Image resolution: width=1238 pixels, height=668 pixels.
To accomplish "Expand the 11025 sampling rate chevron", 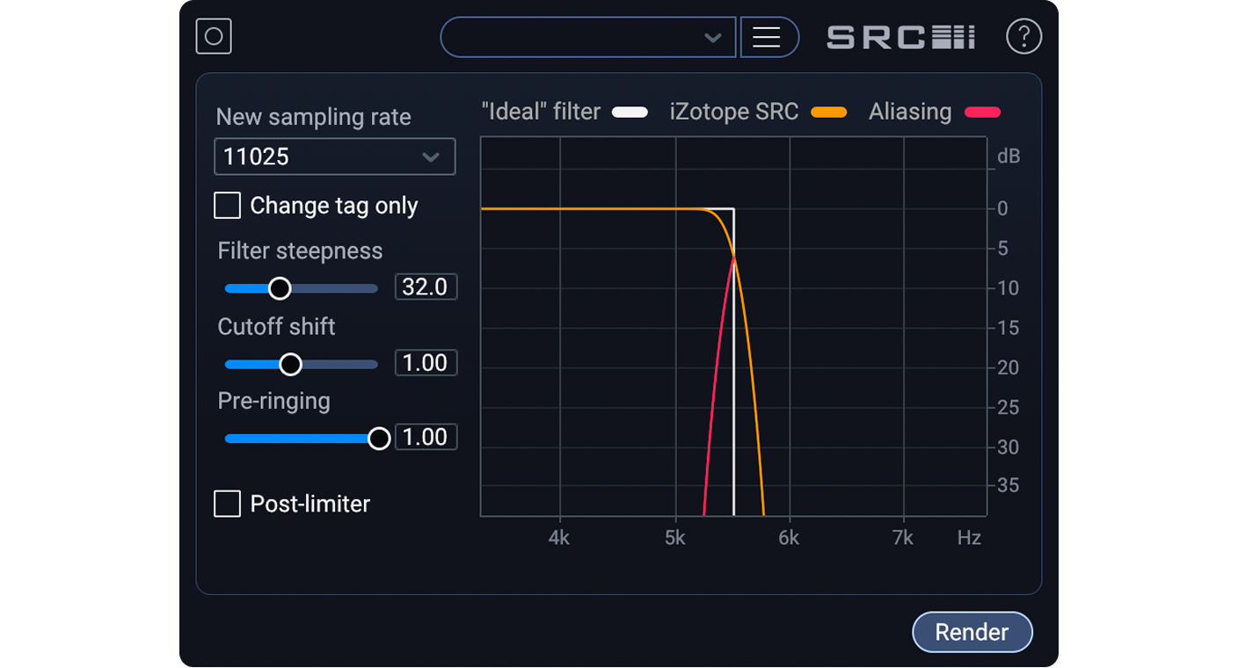I will (x=431, y=156).
